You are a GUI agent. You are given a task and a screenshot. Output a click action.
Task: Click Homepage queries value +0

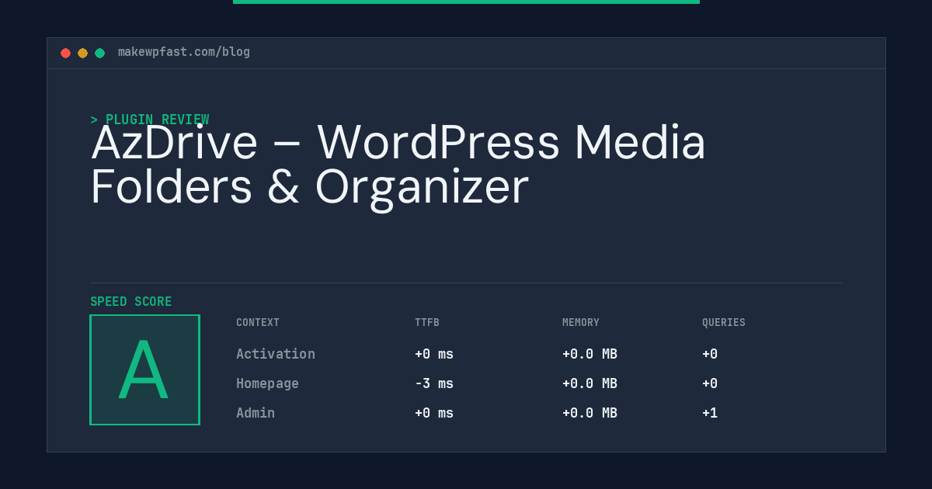click(x=710, y=383)
